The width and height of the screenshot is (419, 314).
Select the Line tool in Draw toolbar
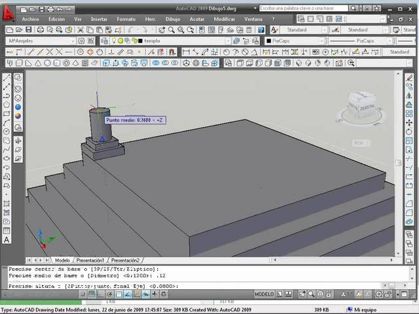(7, 78)
